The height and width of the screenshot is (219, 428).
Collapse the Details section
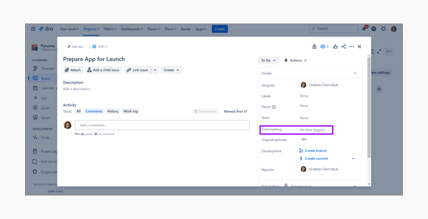(355, 73)
